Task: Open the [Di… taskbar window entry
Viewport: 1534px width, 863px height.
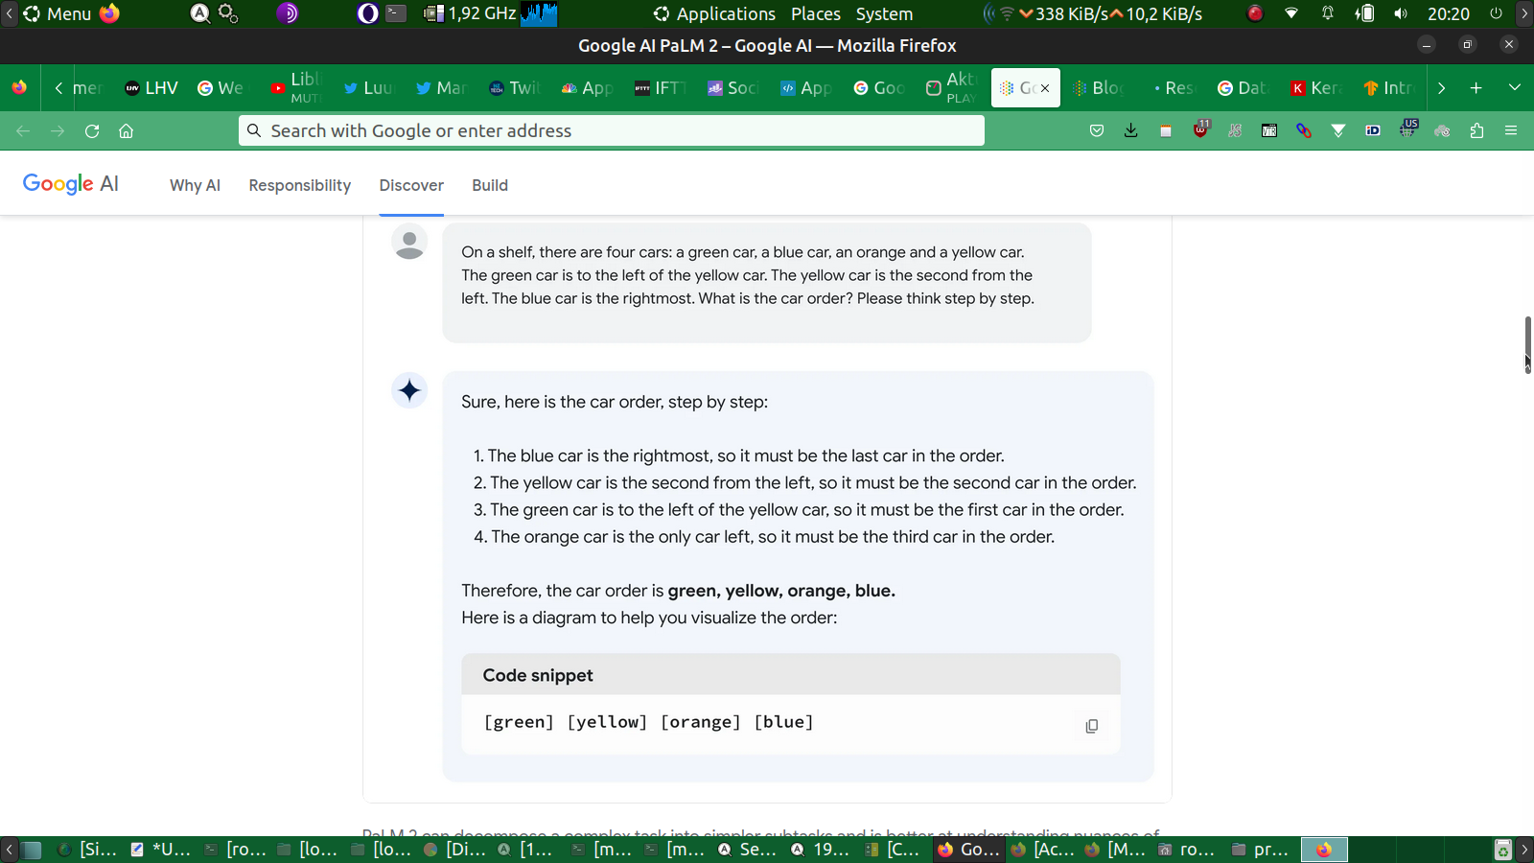Action: click(455, 850)
